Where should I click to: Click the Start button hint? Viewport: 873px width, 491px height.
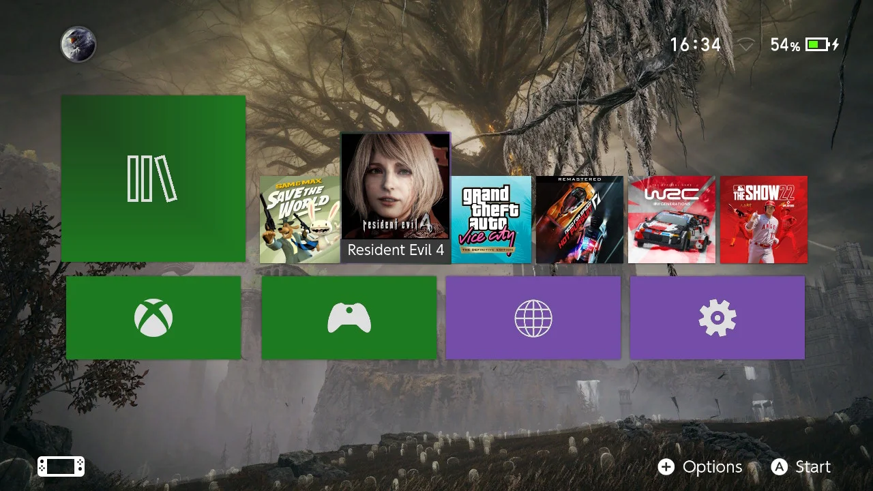(801, 467)
